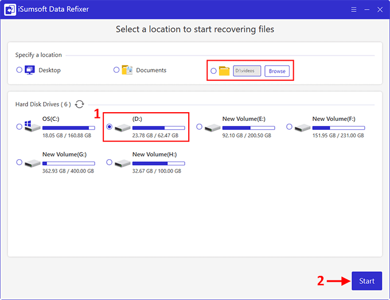Select the Desktop location radio button
The width and height of the screenshot is (390, 300).
coord(19,70)
